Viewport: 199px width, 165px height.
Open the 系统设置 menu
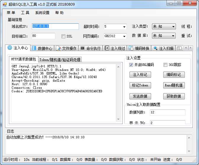tap(42, 13)
